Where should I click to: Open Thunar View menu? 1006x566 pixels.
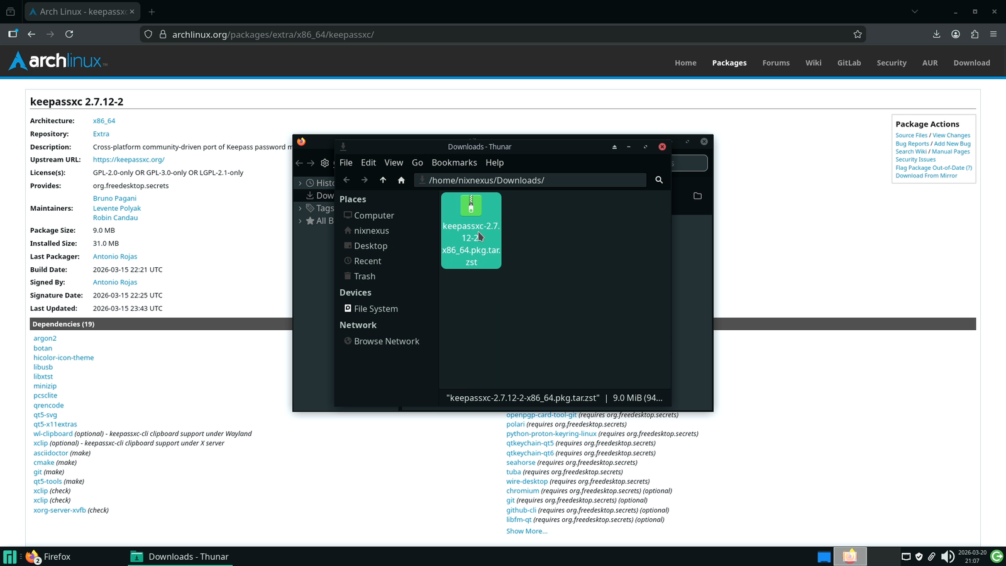pyautogui.click(x=394, y=162)
